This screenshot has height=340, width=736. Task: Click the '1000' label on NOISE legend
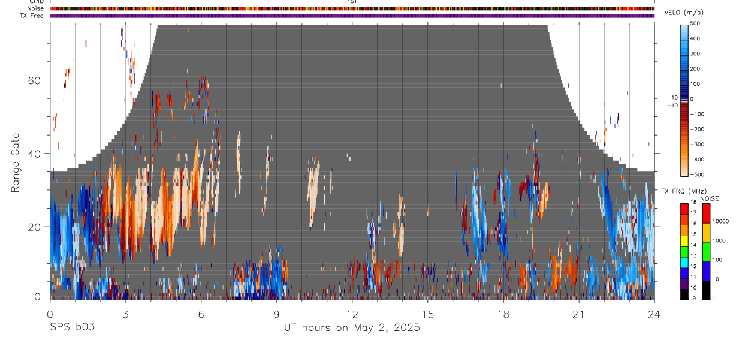pyautogui.click(x=720, y=240)
